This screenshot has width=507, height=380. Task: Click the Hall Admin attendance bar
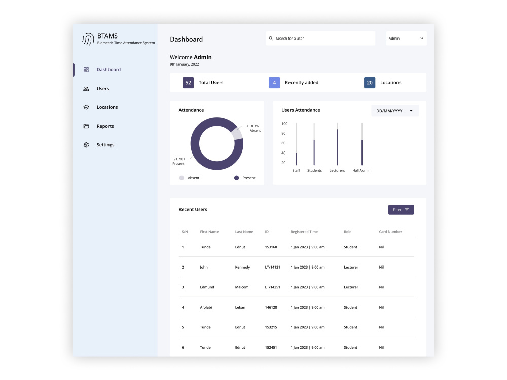(362, 144)
